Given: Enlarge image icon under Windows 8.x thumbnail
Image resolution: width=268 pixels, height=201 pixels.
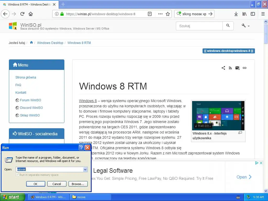Looking at the screenshot, I should pos(240,132).
